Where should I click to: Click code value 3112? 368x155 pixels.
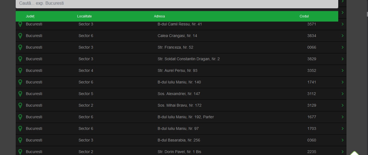[x=312, y=94]
